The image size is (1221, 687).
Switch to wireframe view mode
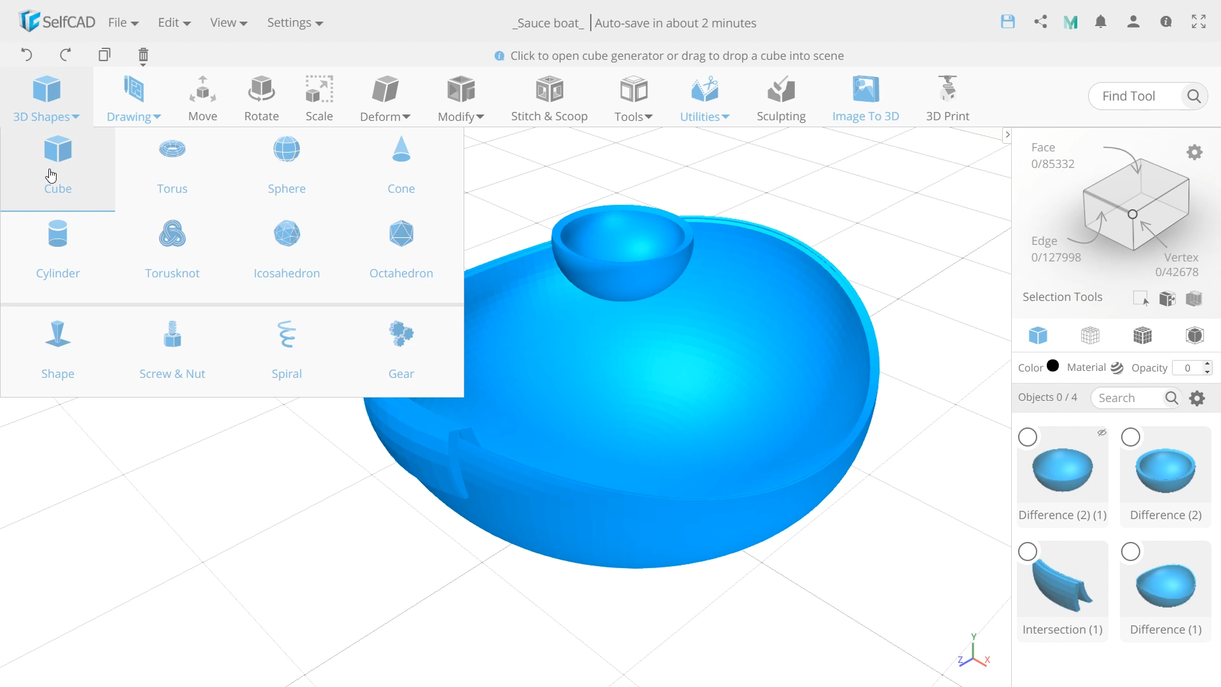(x=1090, y=335)
